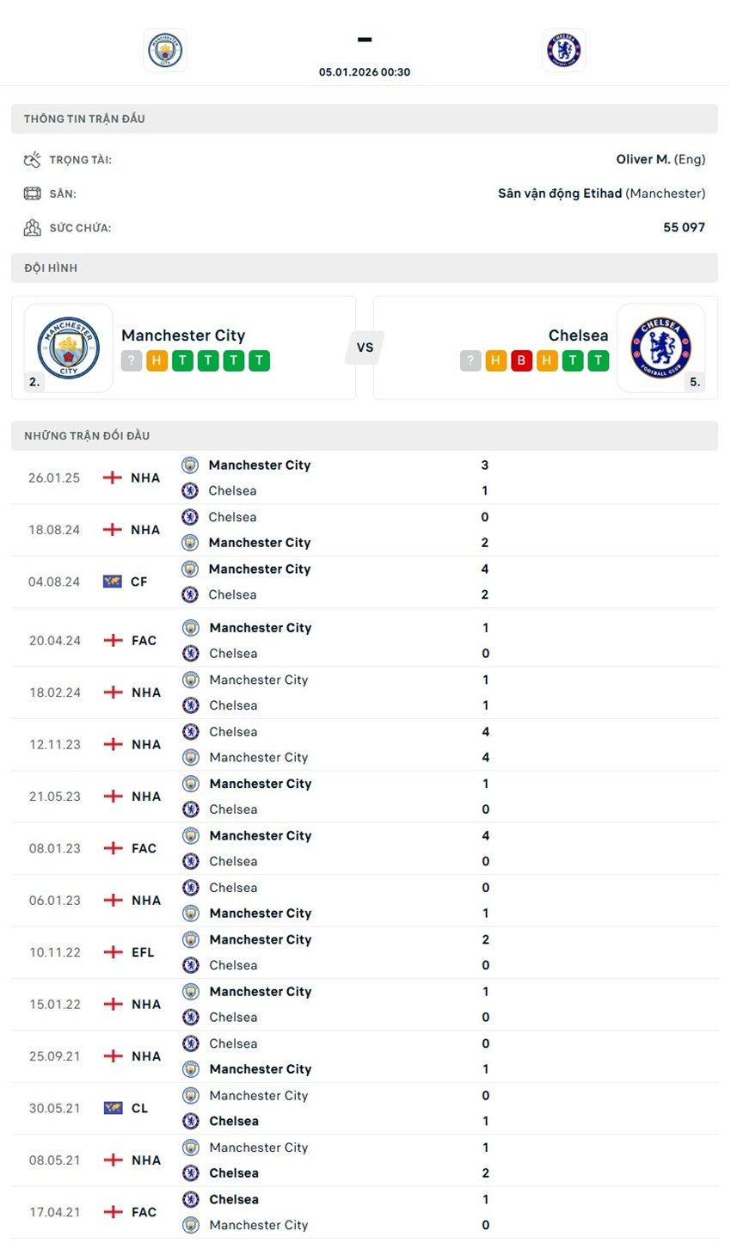Click the large Chelsea crest in ĐỘI HÌNH
Screen dimensions: 731x1243
point(661,347)
